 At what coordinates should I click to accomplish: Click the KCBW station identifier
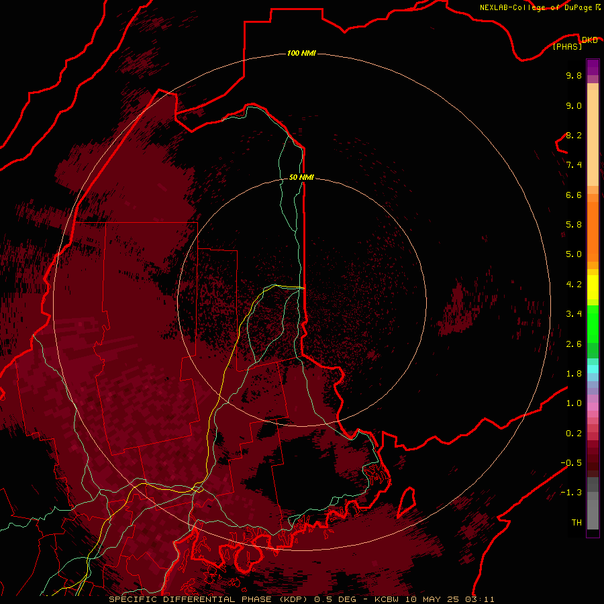coord(388,599)
